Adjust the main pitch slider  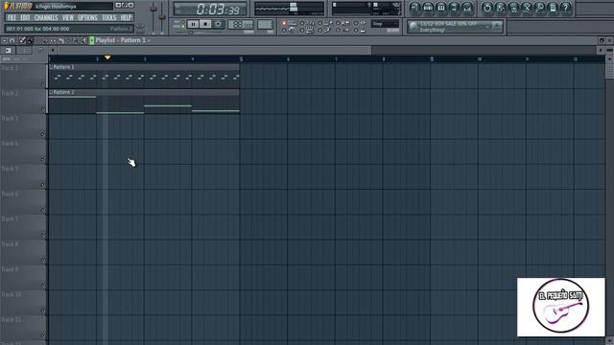pos(162,17)
